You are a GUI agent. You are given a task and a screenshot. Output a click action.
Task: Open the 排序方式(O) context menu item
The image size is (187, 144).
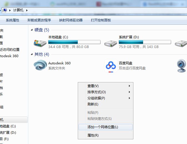click(x=106, y=92)
